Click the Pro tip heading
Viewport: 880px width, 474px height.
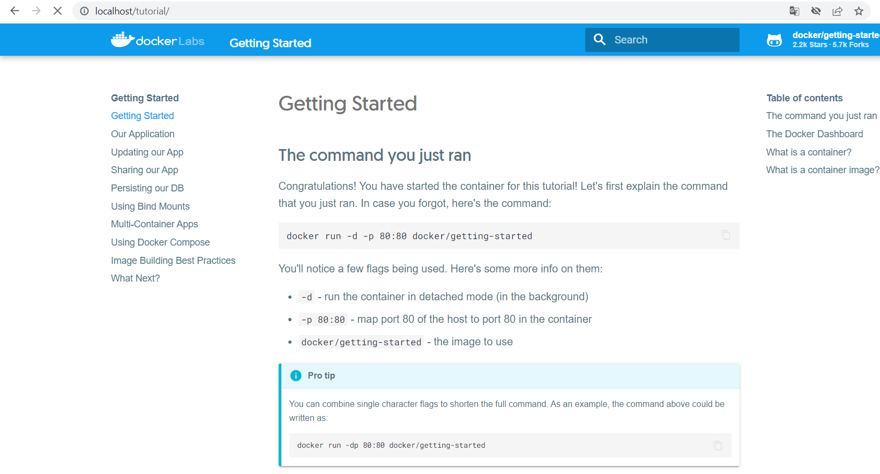(321, 375)
